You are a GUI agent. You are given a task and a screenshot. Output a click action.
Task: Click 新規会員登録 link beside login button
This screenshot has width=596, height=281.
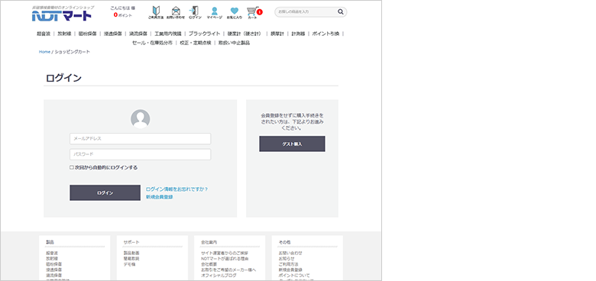pos(159,197)
